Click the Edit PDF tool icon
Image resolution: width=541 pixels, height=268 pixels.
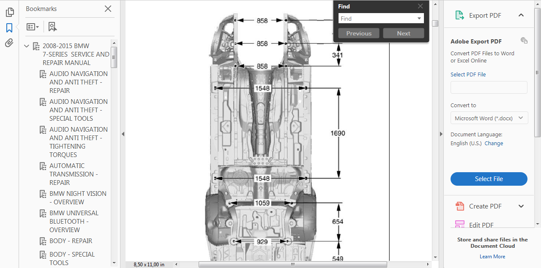[x=459, y=225]
